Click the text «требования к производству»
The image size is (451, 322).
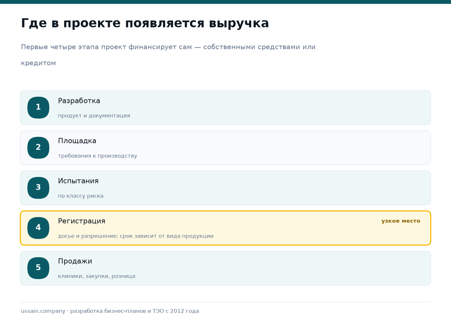tap(98, 156)
